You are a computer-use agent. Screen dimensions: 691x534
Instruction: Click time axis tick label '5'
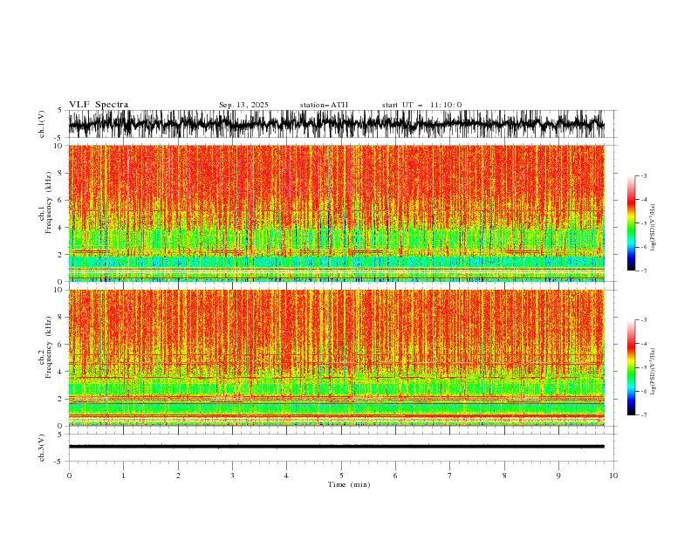[341, 476]
